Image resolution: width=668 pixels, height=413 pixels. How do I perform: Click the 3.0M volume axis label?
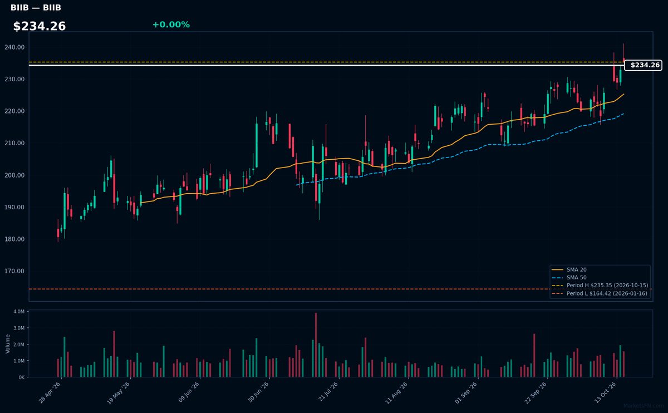[19, 328]
